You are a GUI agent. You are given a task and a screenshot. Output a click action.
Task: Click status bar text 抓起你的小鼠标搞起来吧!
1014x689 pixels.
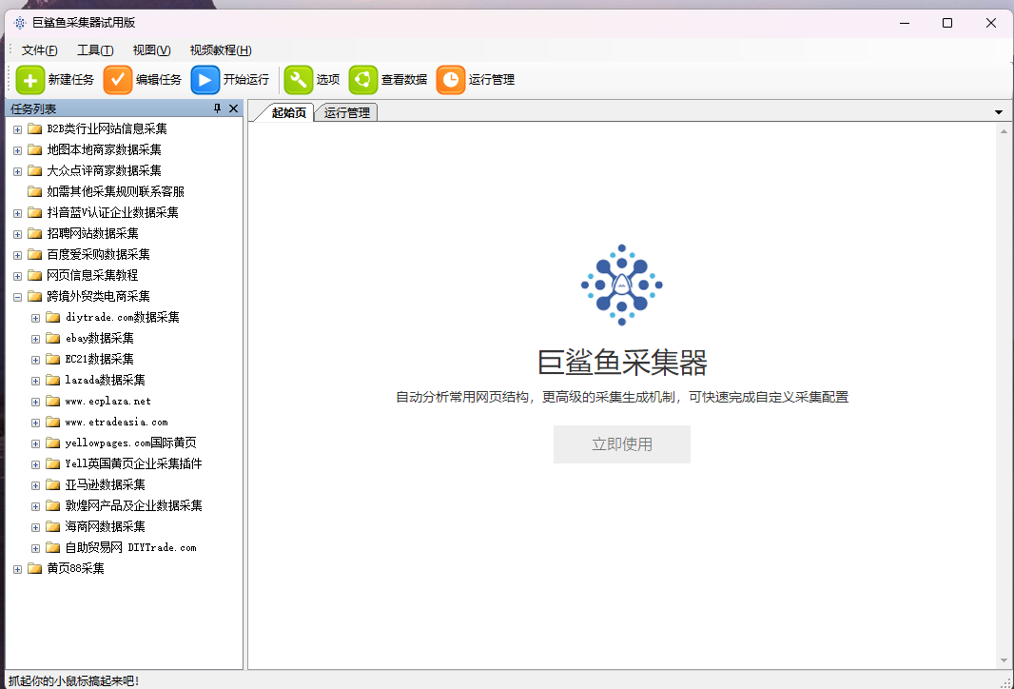[x=74, y=680]
